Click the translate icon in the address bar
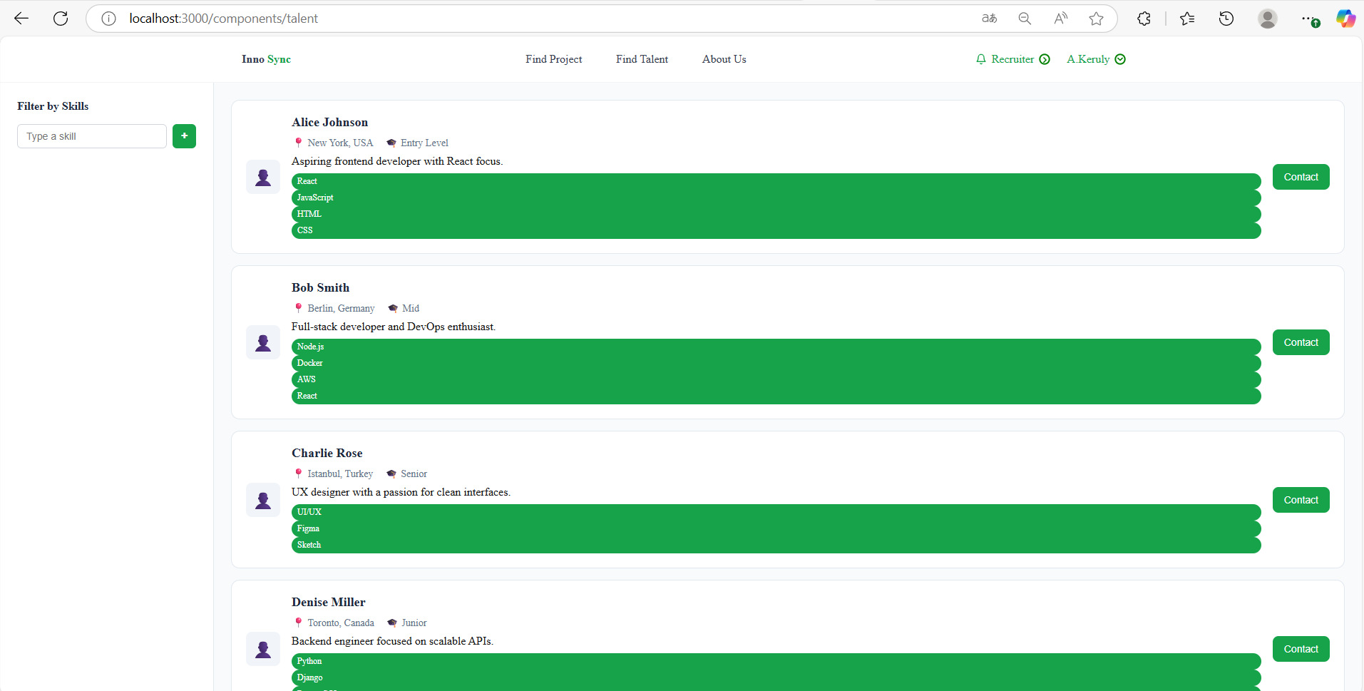Viewport: 1364px width, 691px height. 990,19
